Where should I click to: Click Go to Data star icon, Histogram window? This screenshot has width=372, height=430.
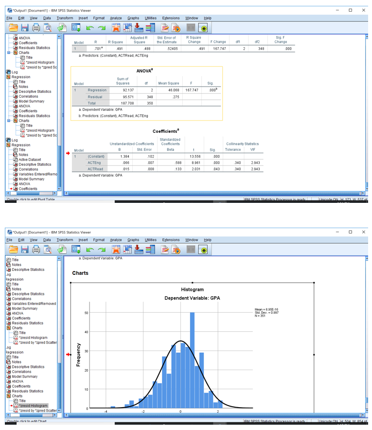coord(116,249)
